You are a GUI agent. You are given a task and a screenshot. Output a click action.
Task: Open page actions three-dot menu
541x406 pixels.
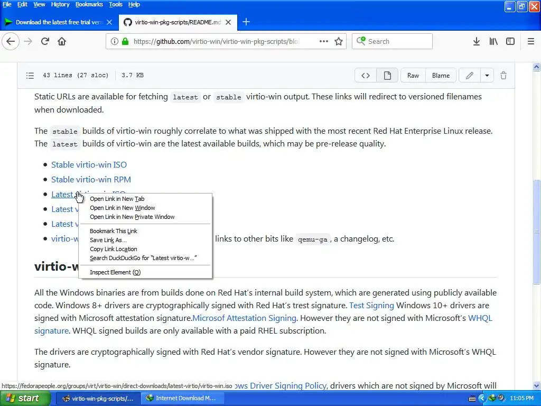(x=324, y=41)
